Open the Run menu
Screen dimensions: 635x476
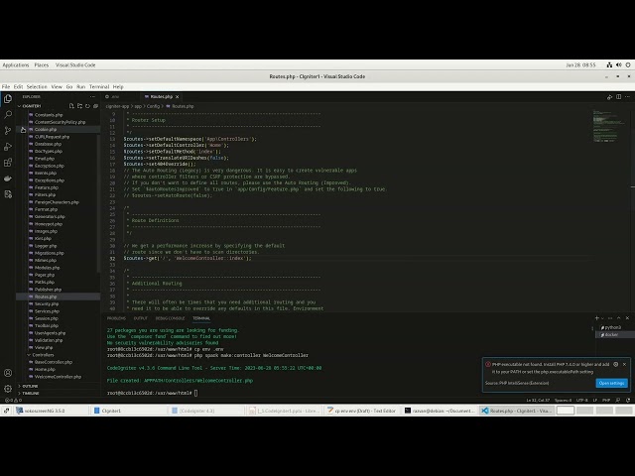point(81,86)
